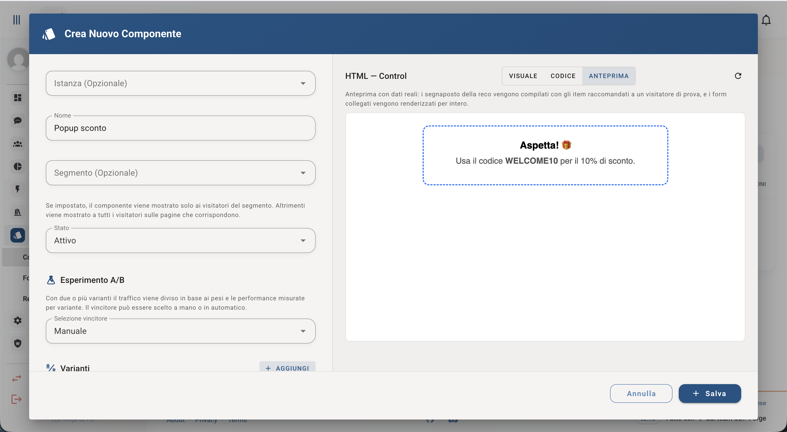Save the component with Salva
Image resolution: width=787 pixels, height=432 pixels.
coord(710,393)
